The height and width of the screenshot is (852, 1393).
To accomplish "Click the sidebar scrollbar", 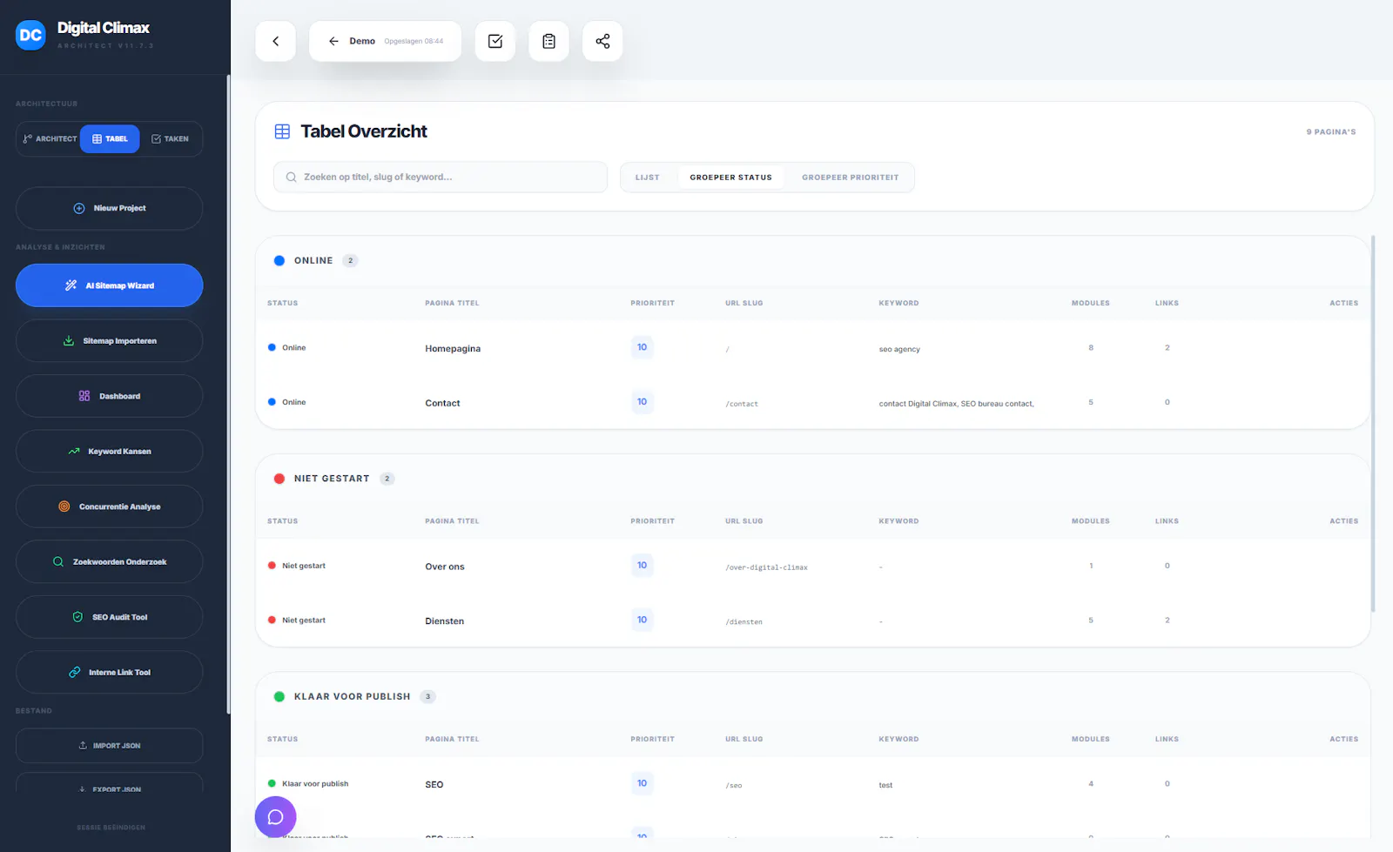I will click(x=228, y=394).
